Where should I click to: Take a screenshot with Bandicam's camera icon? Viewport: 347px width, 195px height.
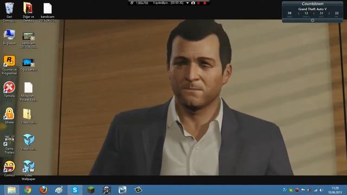tap(193, 3)
